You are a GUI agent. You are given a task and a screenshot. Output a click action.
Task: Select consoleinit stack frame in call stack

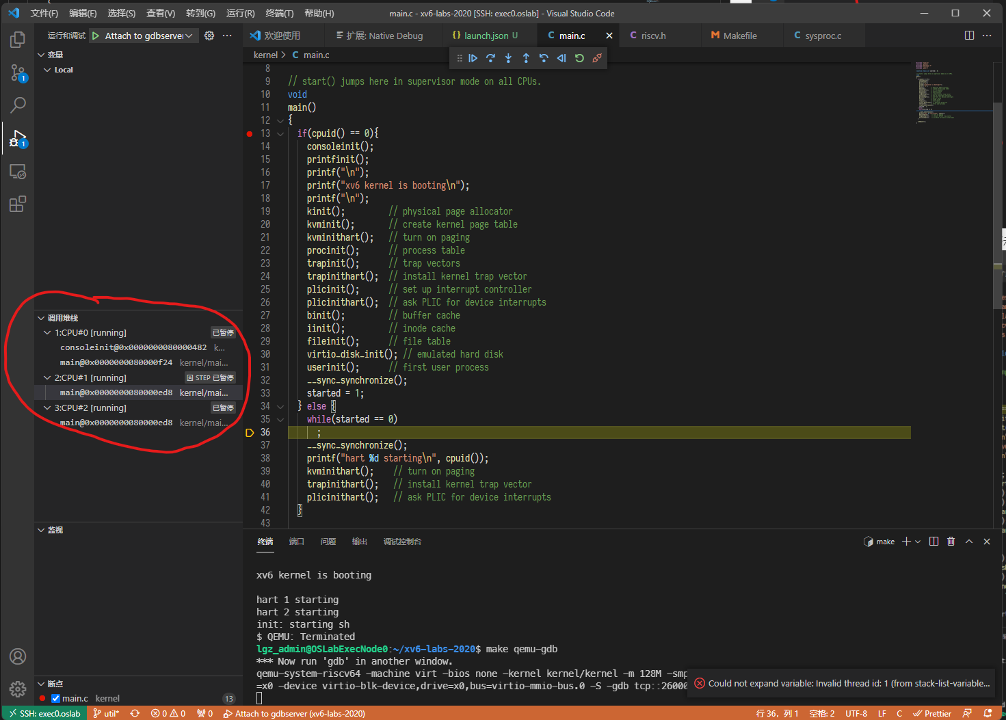(x=133, y=347)
